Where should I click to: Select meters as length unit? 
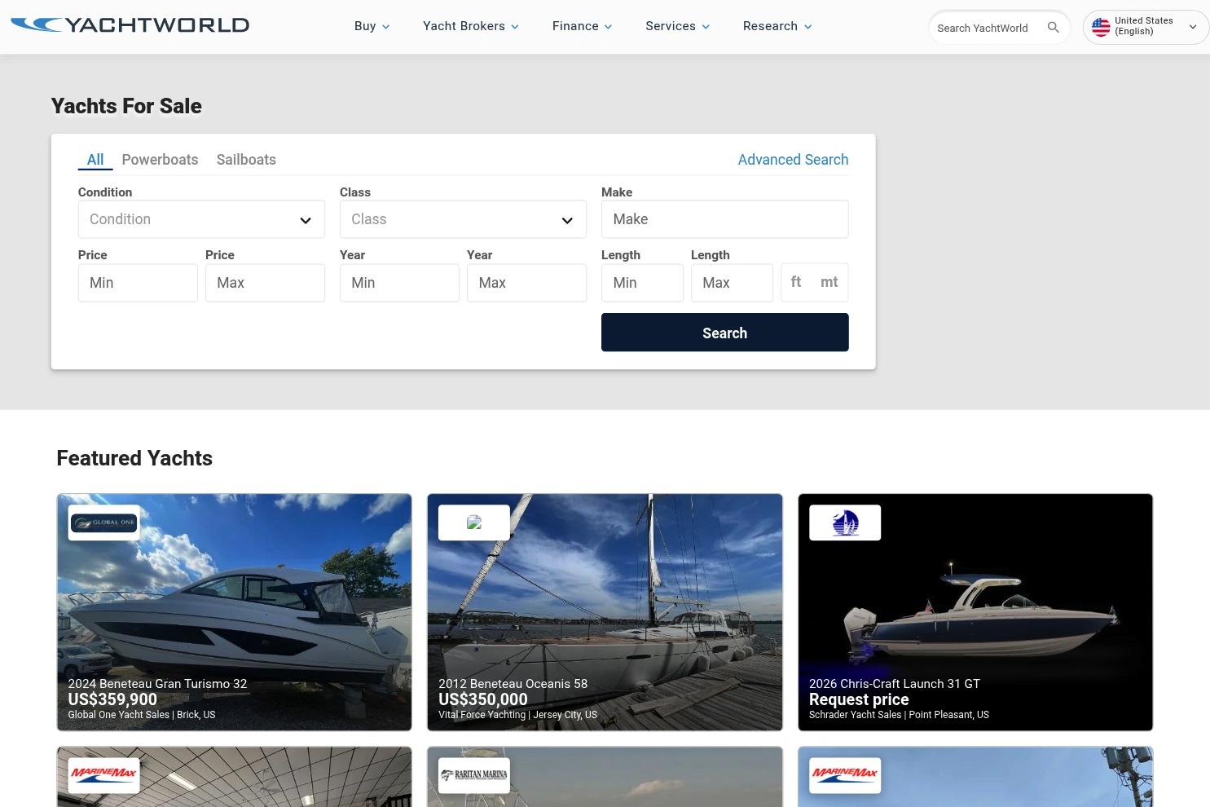[x=829, y=282]
